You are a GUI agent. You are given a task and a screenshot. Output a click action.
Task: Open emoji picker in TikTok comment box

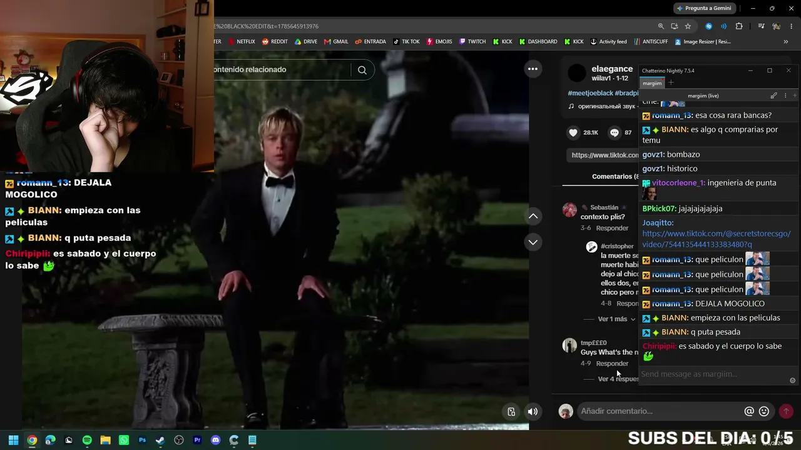[764, 411]
